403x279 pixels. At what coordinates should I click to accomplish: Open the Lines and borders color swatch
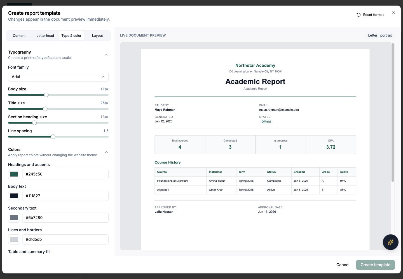click(x=14, y=239)
